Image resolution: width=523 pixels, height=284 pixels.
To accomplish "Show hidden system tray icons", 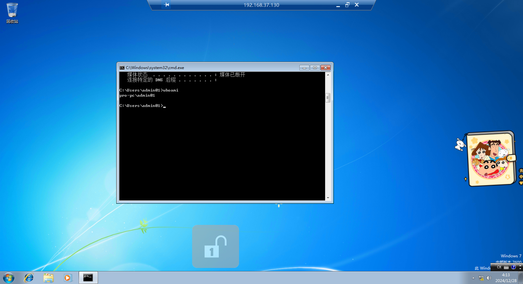I will point(473,278).
